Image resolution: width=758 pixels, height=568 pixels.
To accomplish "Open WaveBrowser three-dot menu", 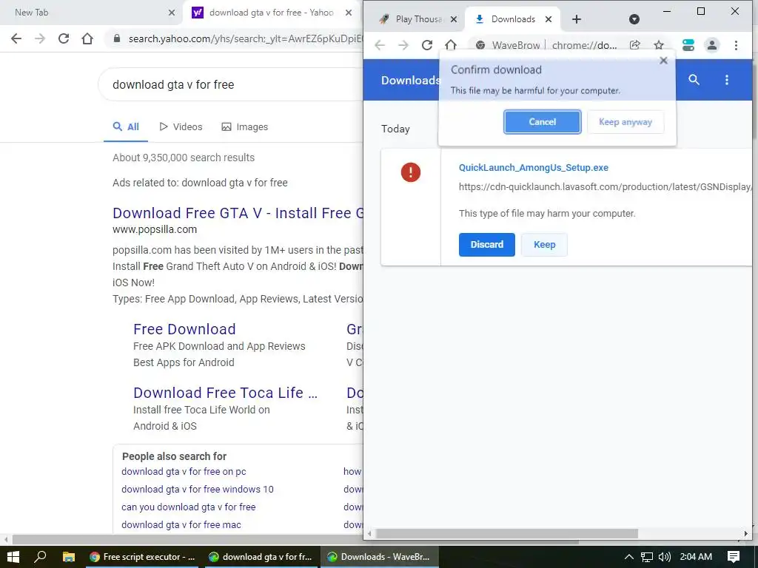I will coord(736,45).
